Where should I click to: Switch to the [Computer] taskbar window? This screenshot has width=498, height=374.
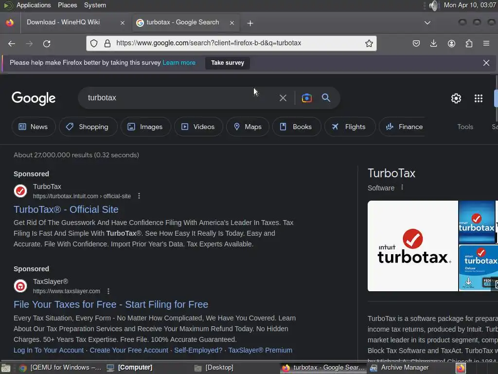click(129, 368)
